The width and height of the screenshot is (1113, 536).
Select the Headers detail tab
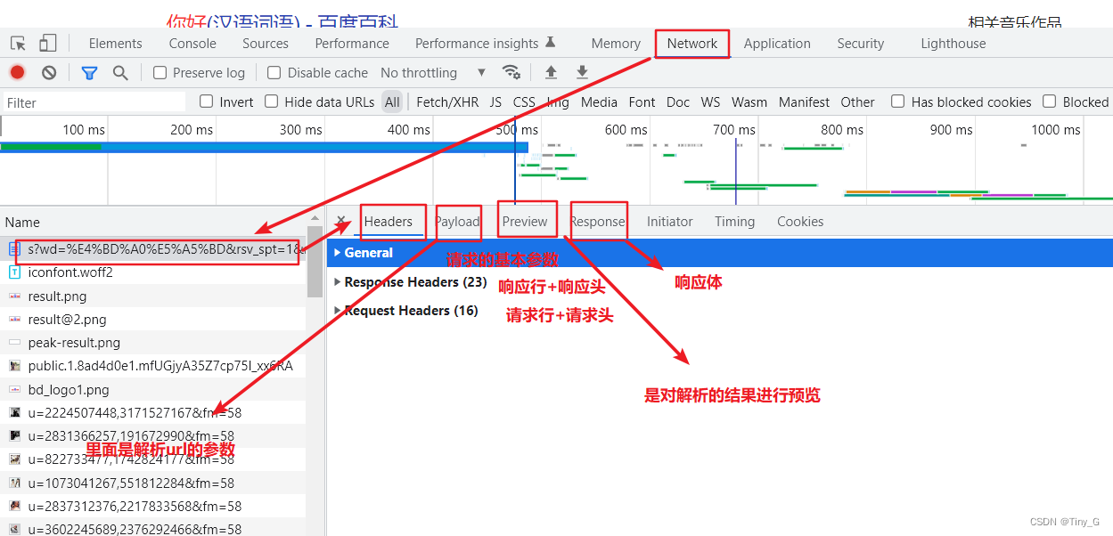coord(389,222)
